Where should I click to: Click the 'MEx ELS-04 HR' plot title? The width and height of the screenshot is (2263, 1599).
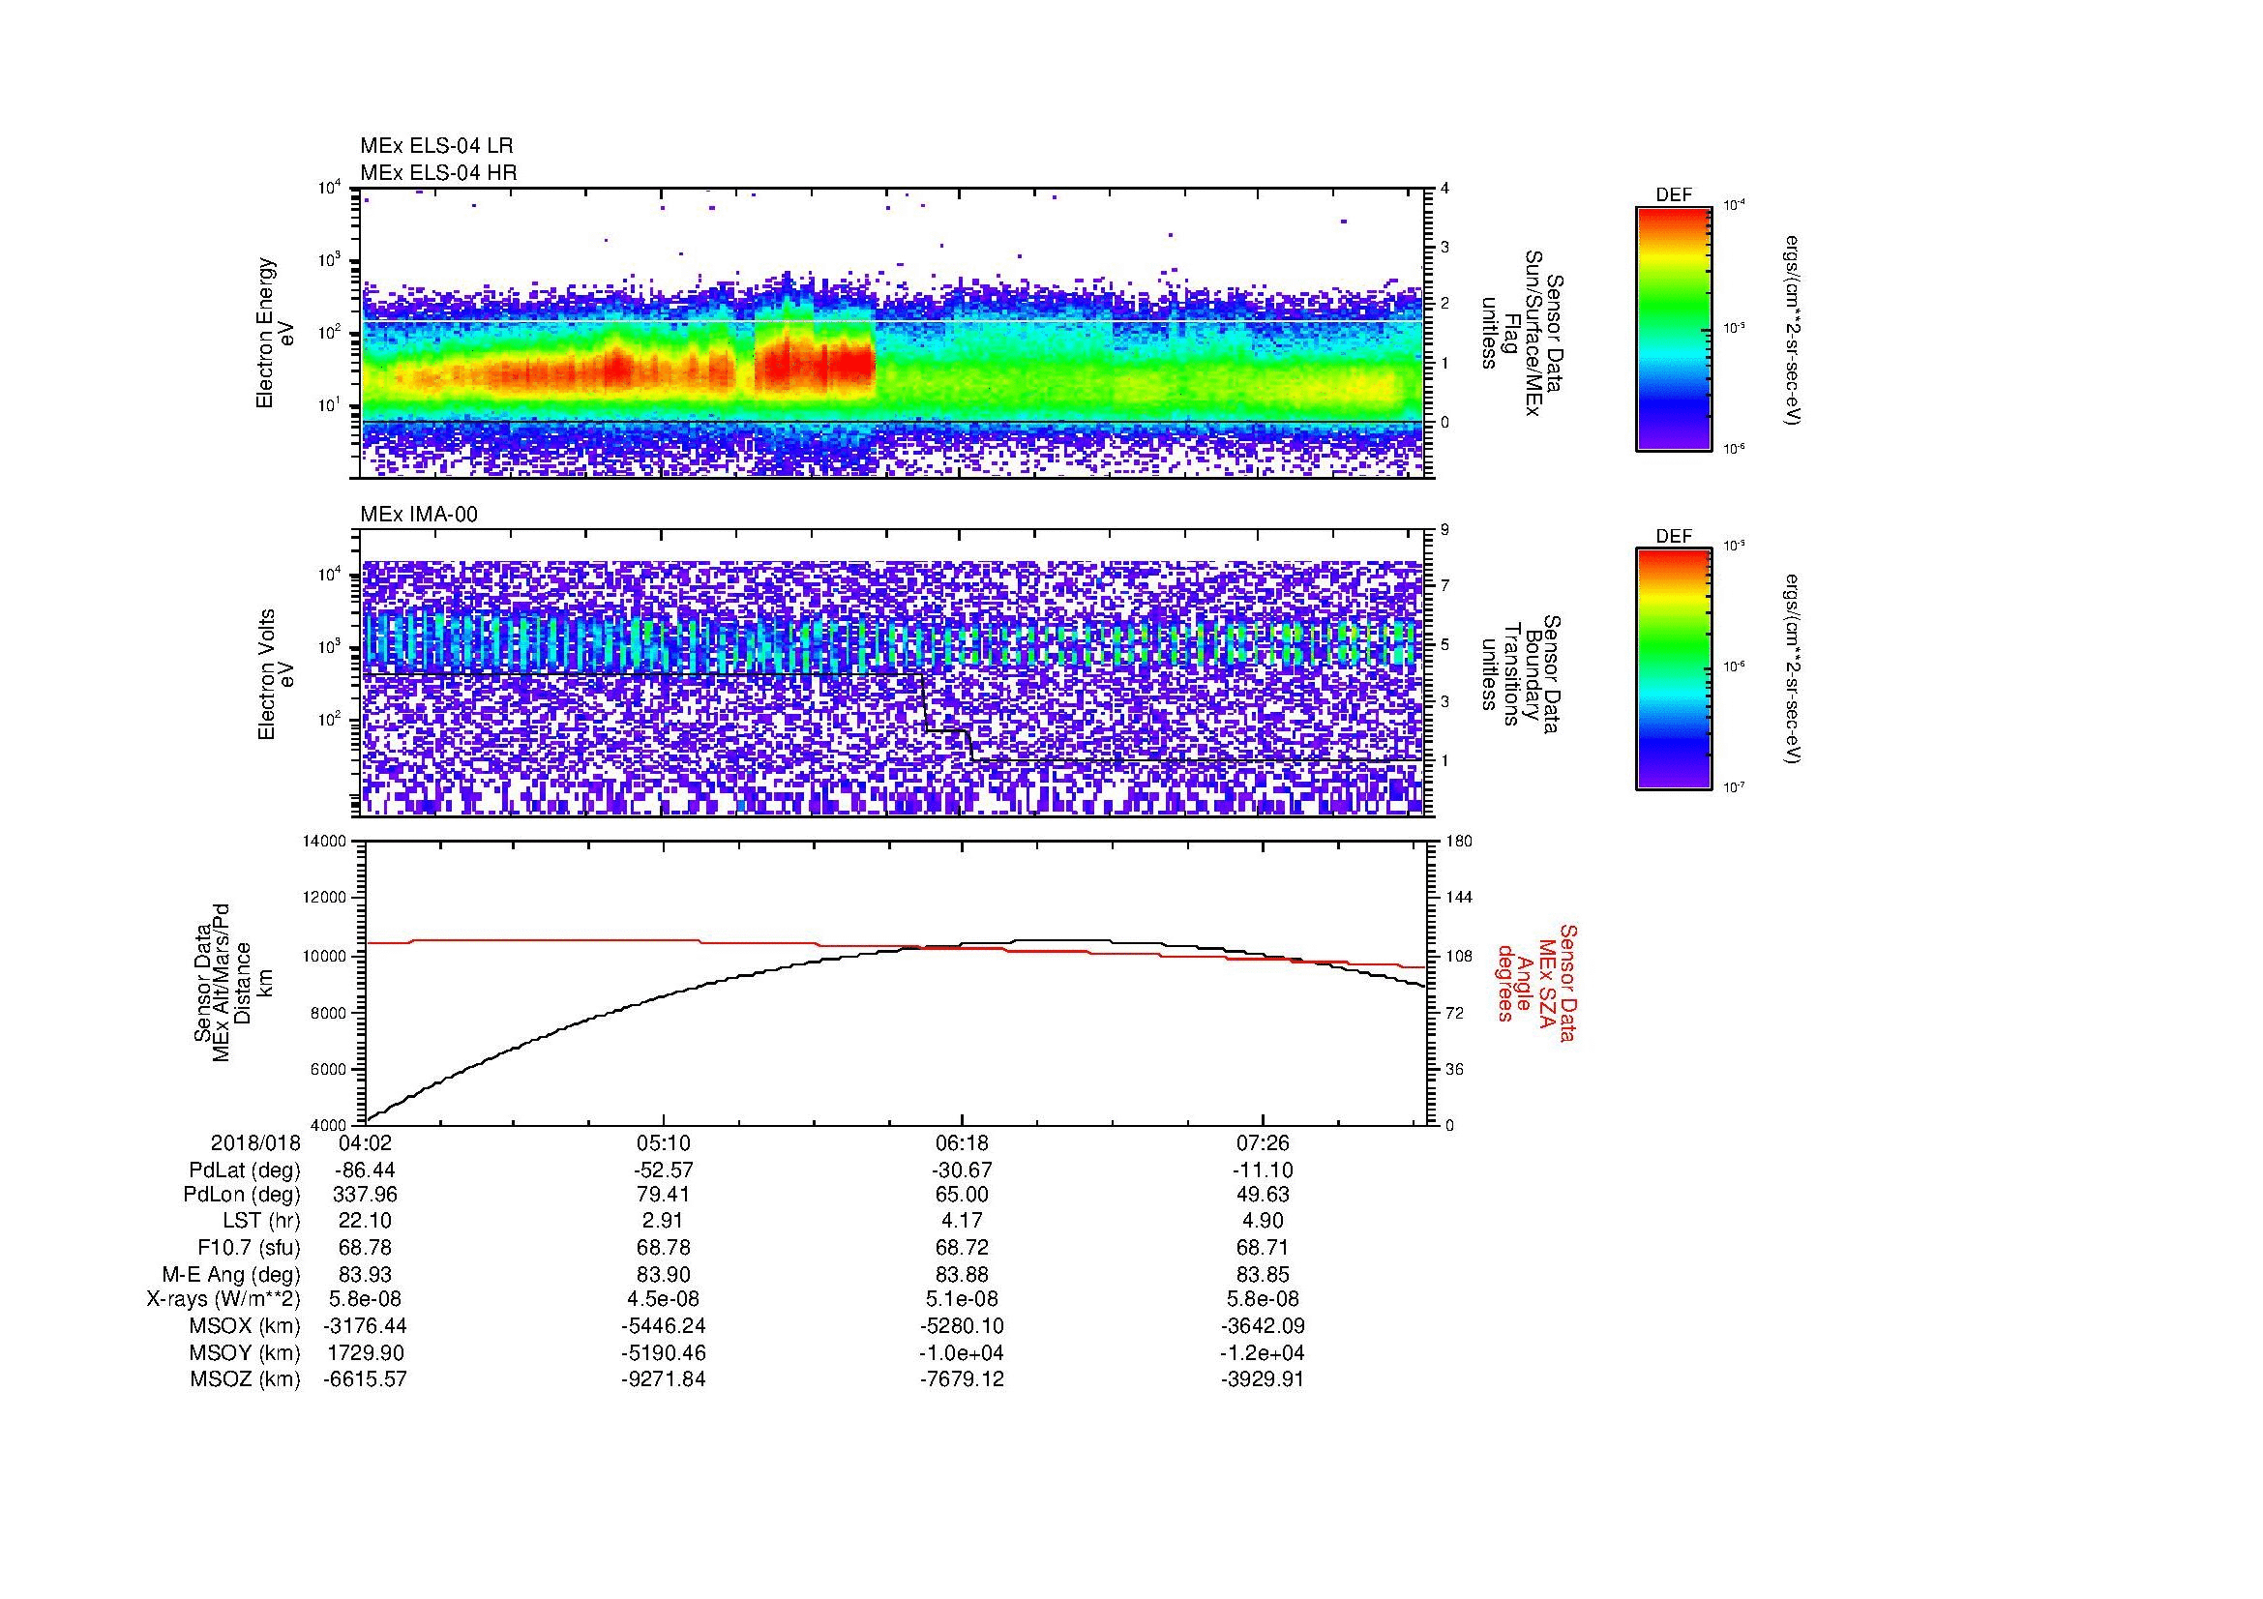[x=438, y=173]
